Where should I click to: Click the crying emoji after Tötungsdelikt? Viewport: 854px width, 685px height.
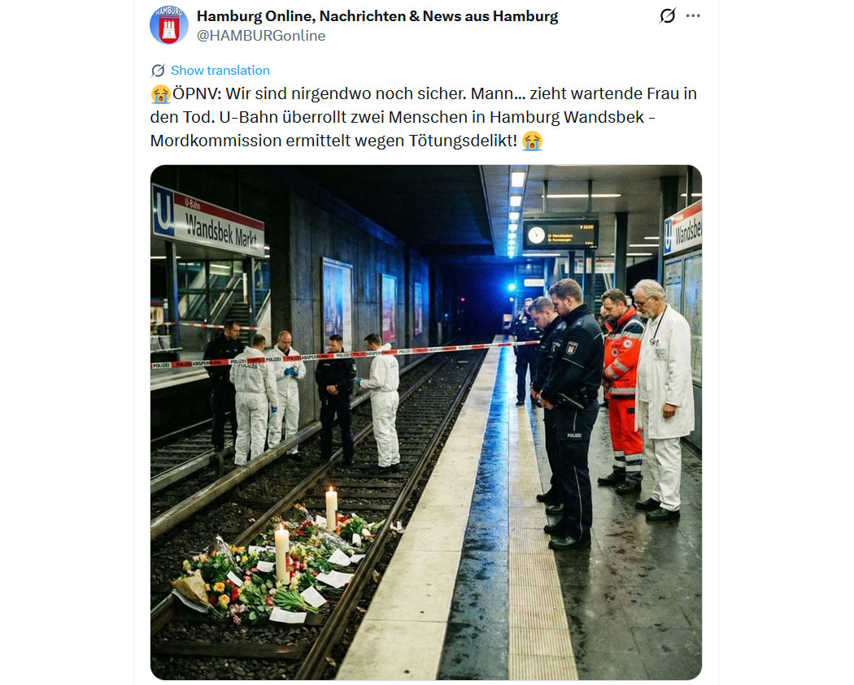click(x=532, y=141)
